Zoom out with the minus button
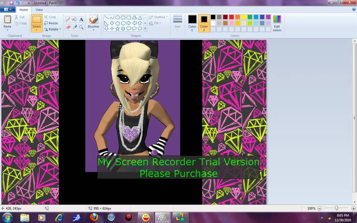The width and height of the screenshot is (357, 223). tap(320, 208)
